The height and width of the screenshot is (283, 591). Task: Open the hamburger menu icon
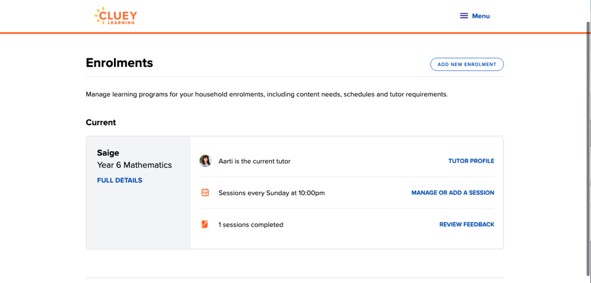(464, 16)
